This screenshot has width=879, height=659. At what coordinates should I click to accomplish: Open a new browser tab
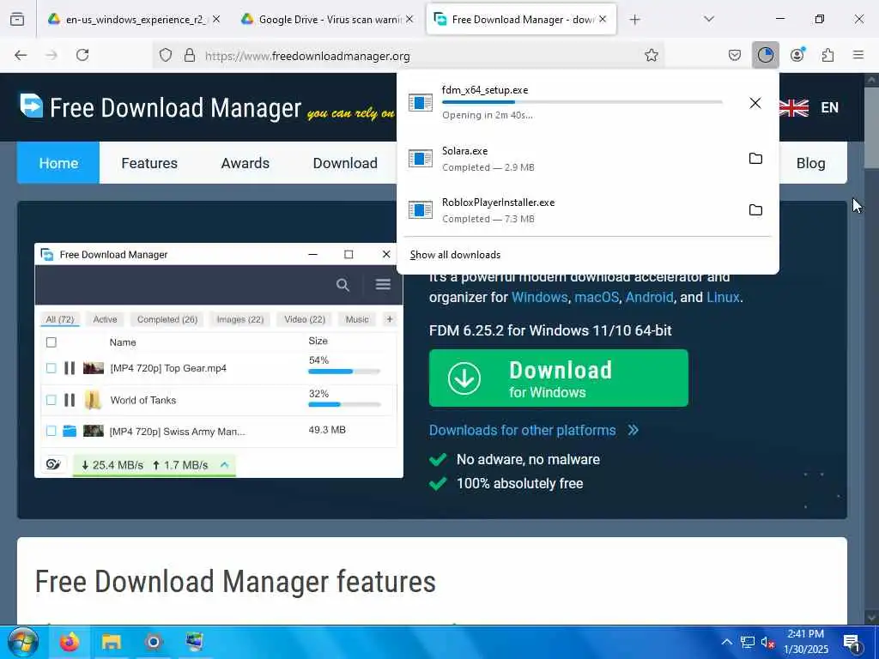coord(634,19)
